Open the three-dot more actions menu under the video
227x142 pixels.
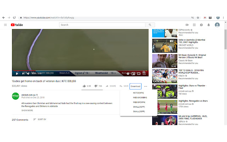(146, 86)
